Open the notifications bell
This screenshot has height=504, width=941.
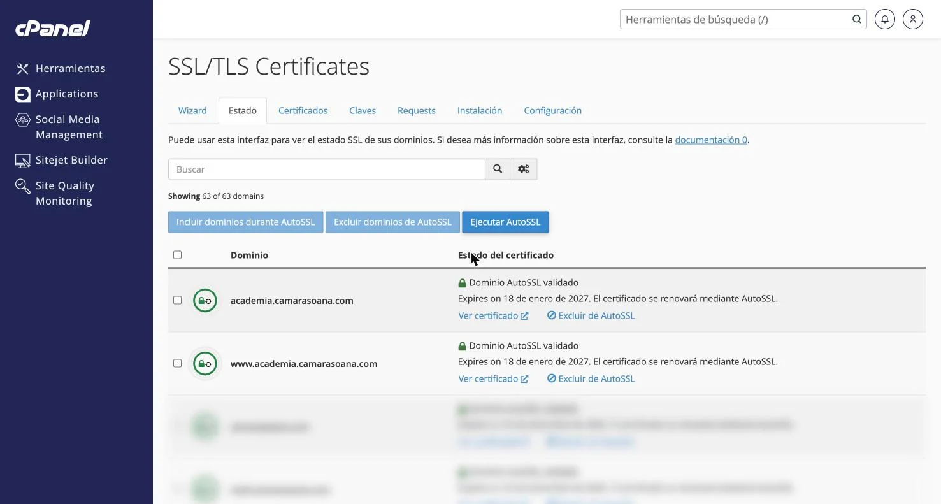(885, 19)
